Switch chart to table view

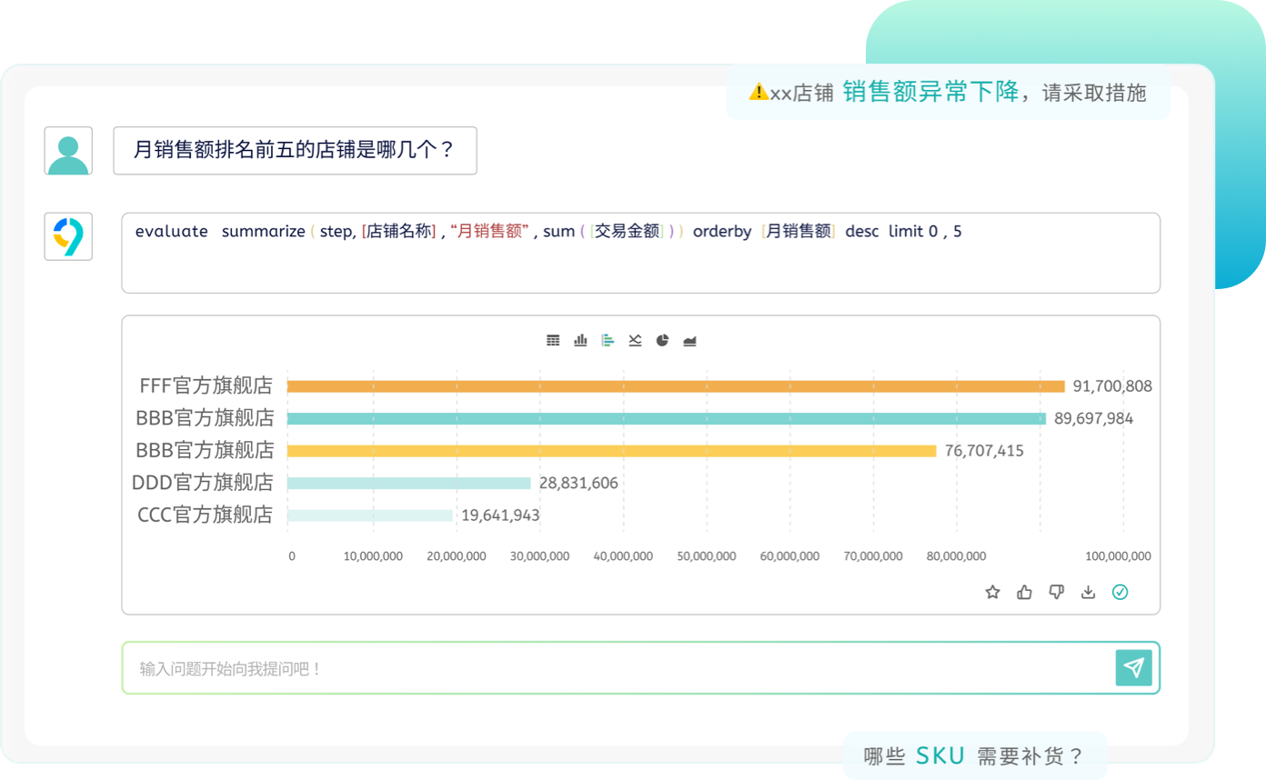(x=553, y=340)
